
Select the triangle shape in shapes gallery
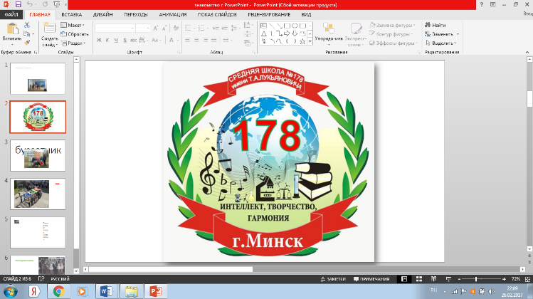click(264, 33)
